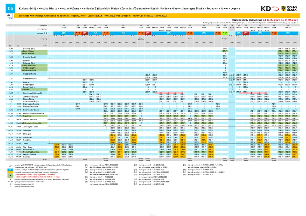Select the Jaworzyna Śląska station row label
Viewport: 306px width, 216px height.
tap(30, 127)
